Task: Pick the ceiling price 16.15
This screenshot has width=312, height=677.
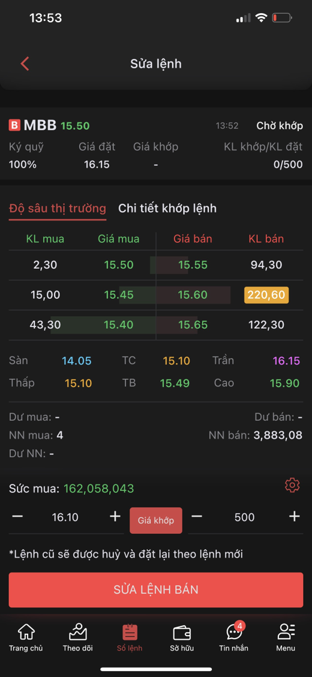Action: tap(286, 361)
